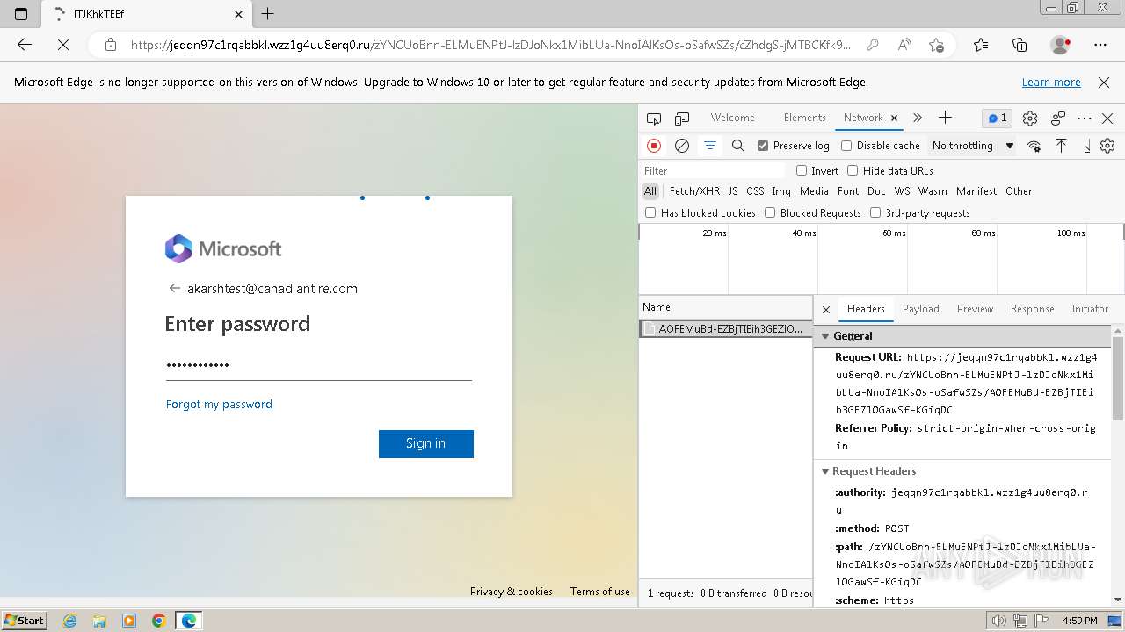
Task: Select the AOFEMuBd-EZBjTIEih3GEZIO request row
Action: point(725,329)
